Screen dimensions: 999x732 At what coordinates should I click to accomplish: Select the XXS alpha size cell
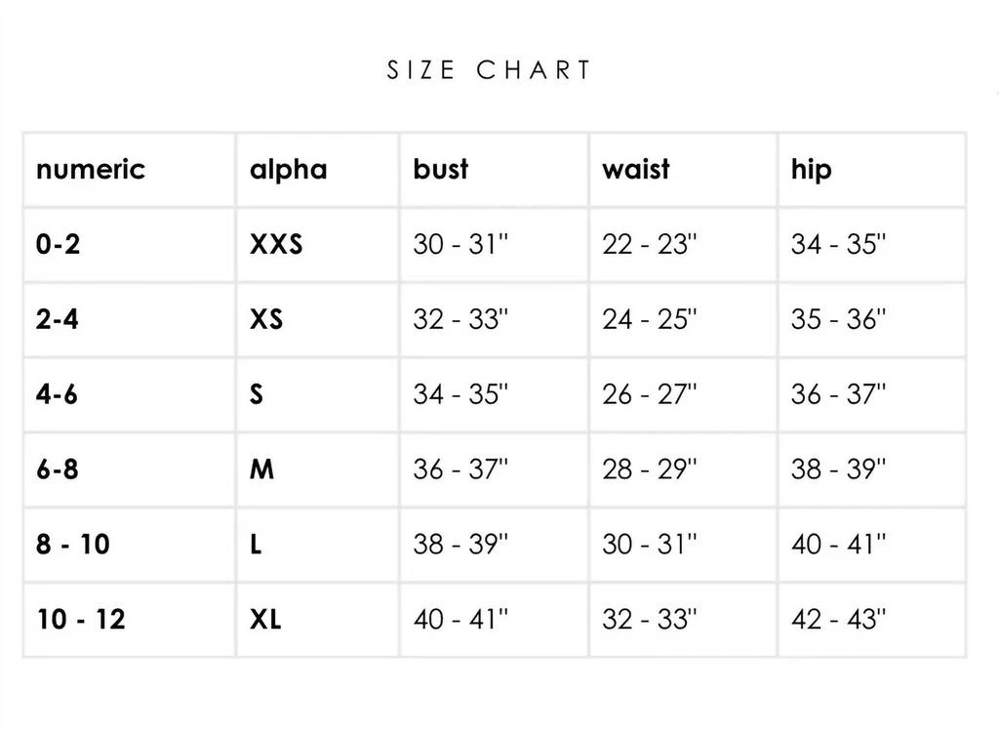coord(317,245)
